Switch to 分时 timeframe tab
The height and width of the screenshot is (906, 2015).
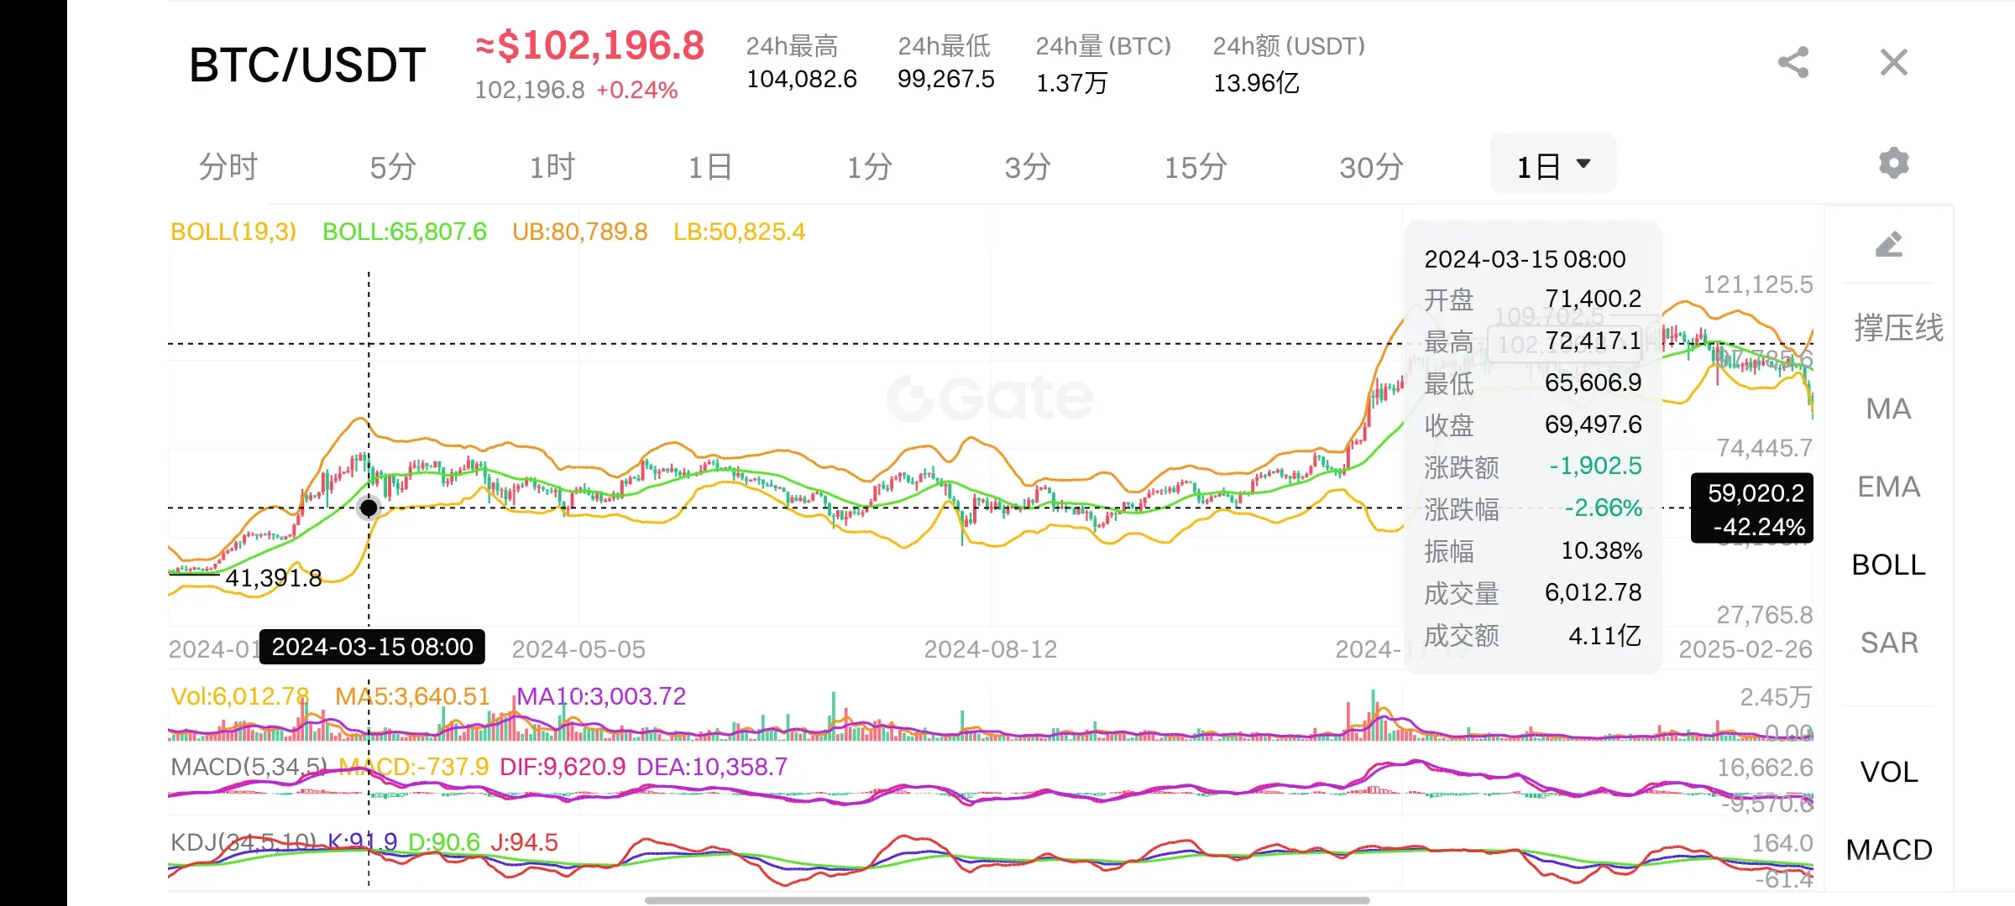pos(228,166)
